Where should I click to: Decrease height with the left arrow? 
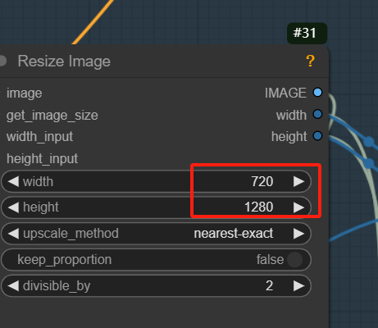point(13,207)
